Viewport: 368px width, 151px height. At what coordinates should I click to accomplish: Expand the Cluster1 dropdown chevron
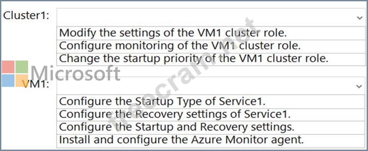pos(360,18)
